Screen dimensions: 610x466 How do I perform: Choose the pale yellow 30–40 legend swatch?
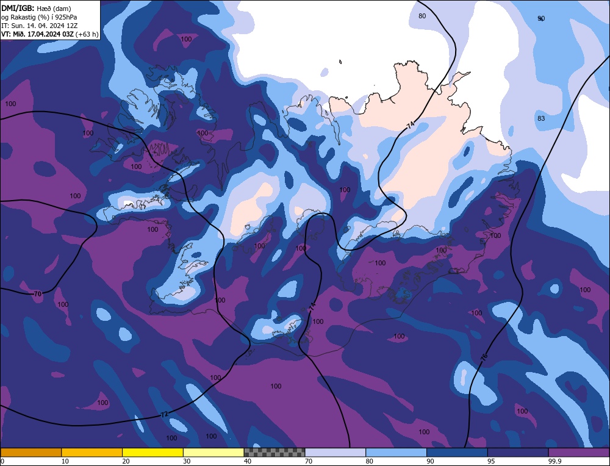tap(213, 452)
